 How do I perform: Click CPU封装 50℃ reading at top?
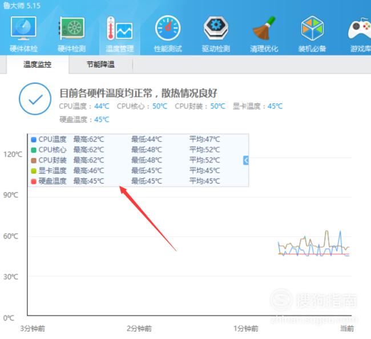(200, 106)
